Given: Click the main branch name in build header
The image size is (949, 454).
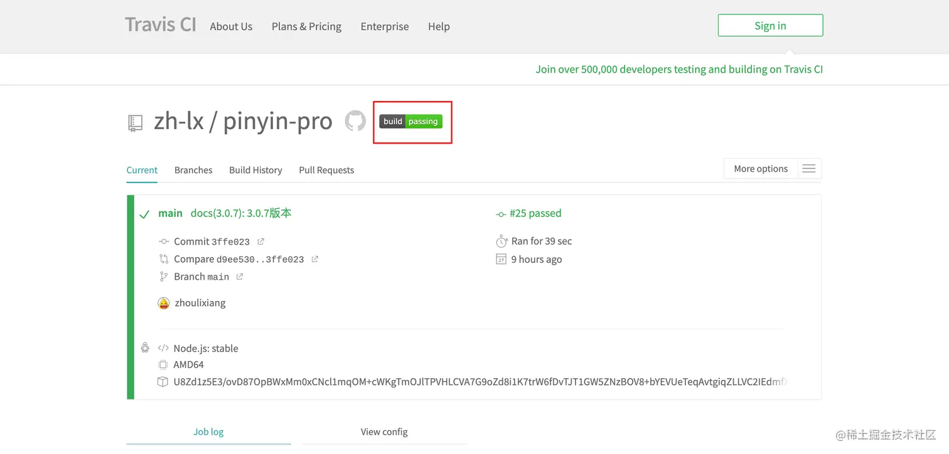Looking at the screenshot, I should click(170, 213).
